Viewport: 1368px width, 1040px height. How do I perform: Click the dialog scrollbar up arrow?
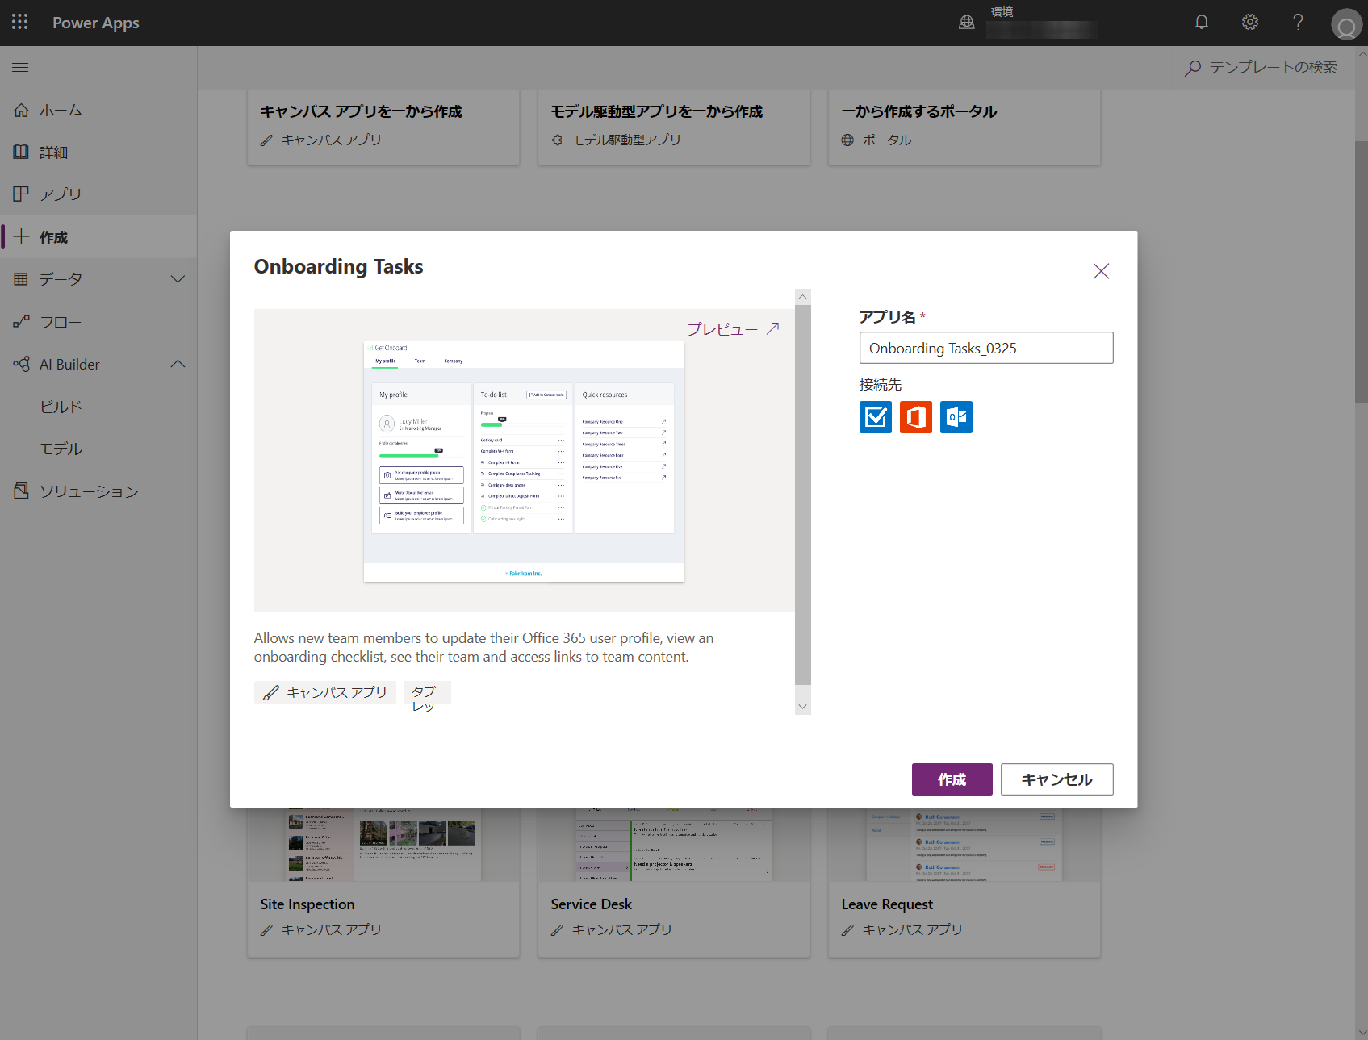tap(803, 297)
